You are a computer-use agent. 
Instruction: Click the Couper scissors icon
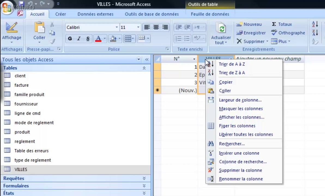[x=52, y=24]
